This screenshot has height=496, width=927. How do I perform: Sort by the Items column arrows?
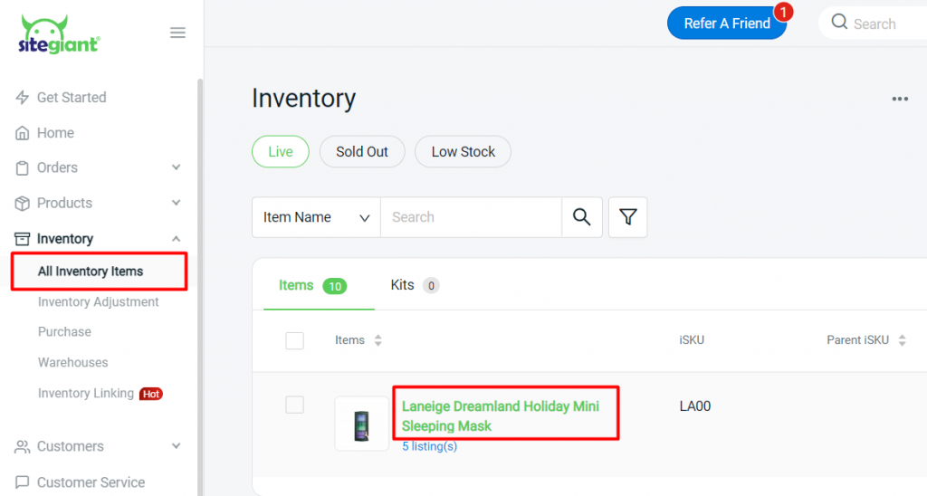(378, 340)
